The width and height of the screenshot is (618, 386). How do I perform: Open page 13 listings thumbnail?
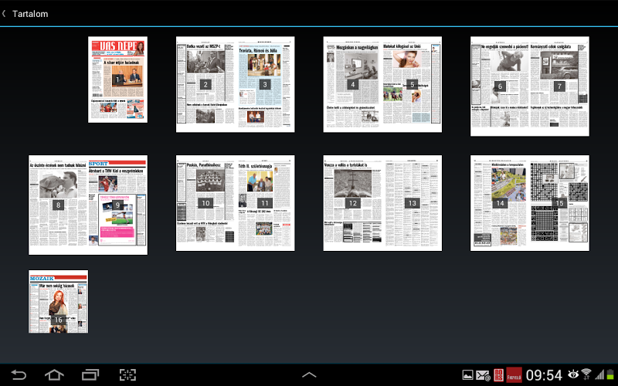[x=413, y=203]
